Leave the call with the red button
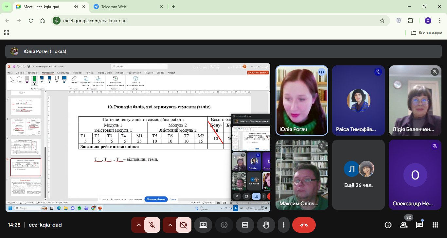 pos(304,225)
